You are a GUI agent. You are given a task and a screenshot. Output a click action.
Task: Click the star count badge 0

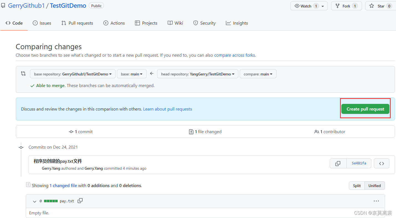389,6
